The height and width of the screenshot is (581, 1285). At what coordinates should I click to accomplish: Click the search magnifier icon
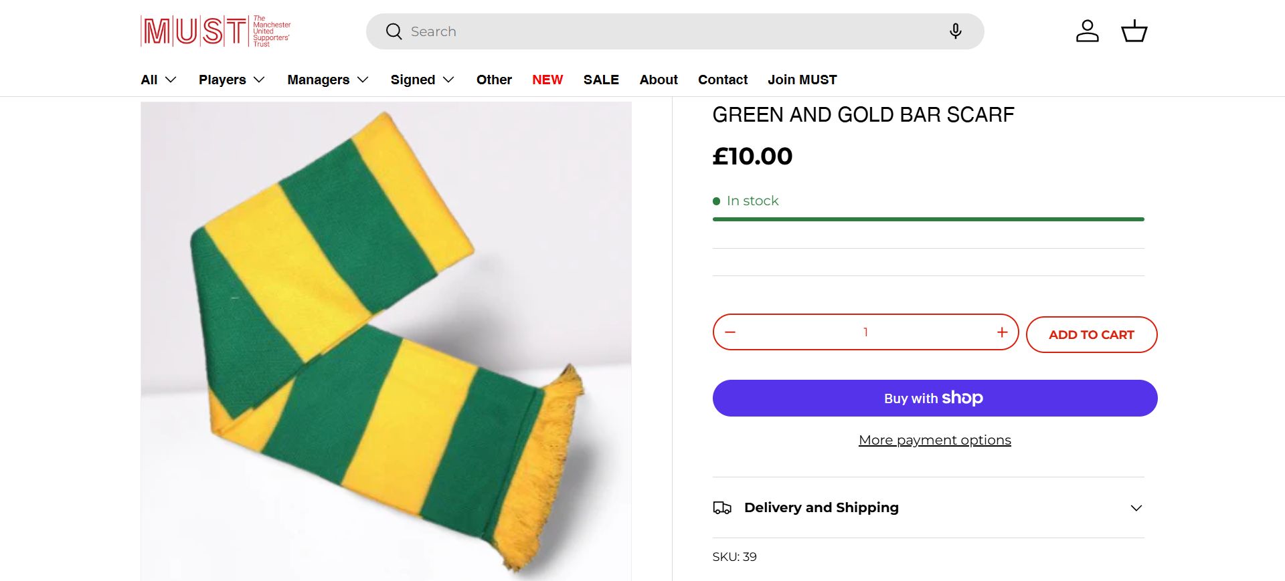coord(394,31)
